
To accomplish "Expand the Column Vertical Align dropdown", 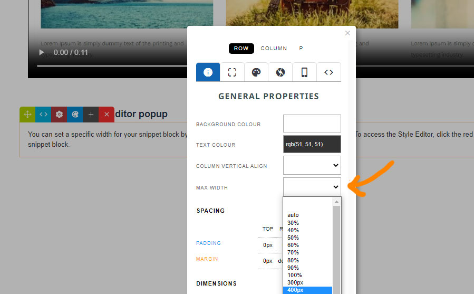I will (x=312, y=165).
